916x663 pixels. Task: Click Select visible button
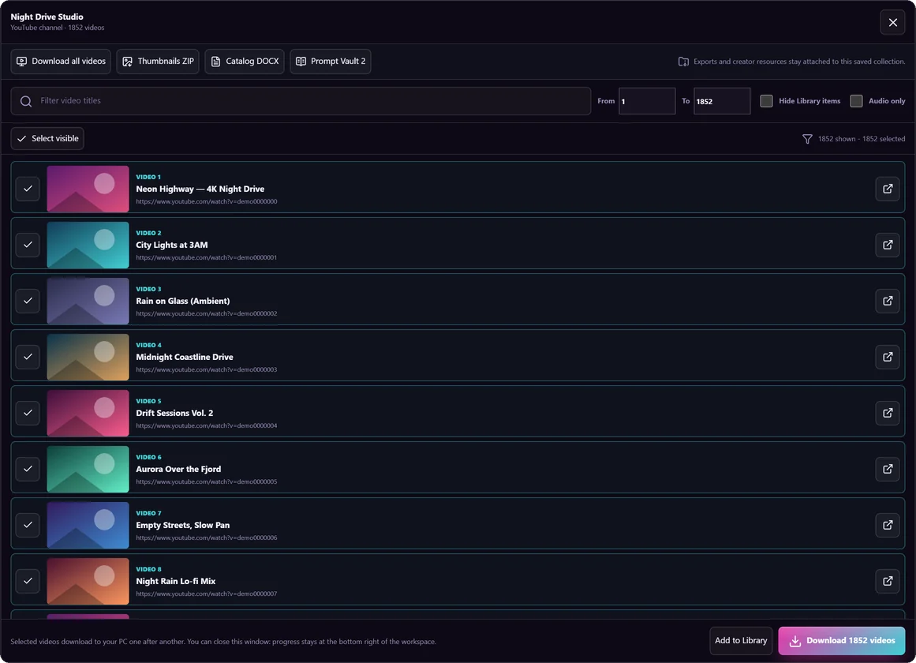click(47, 139)
